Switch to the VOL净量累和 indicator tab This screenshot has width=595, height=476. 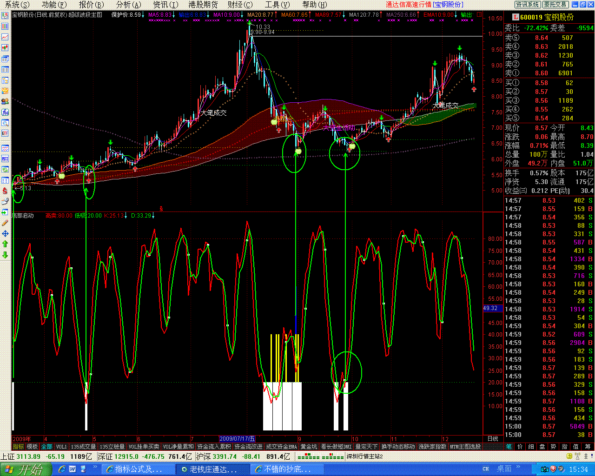(178, 447)
